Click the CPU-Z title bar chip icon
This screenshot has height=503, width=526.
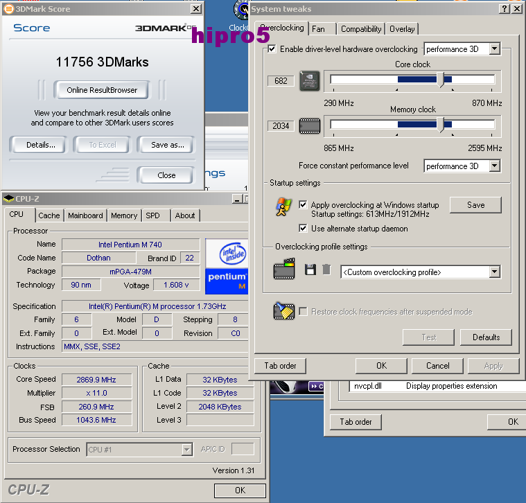point(8,199)
